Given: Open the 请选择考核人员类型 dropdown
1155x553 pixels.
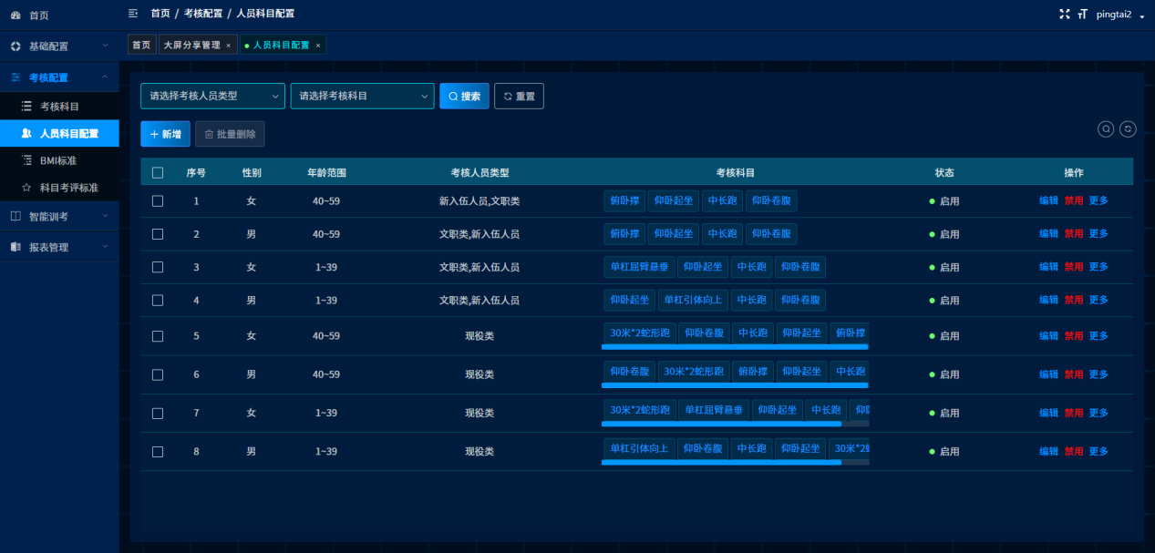Looking at the screenshot, I should coord(212,96).
